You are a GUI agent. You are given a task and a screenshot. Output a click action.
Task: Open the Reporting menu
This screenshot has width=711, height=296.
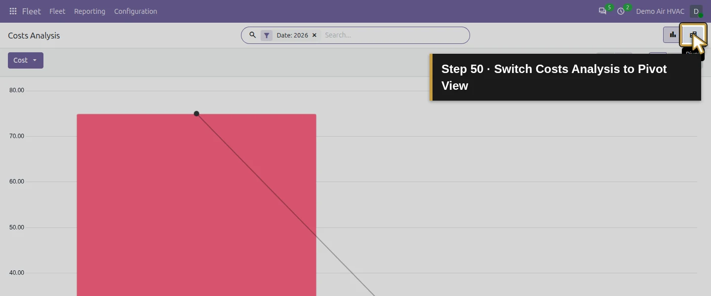coord(89,11)
